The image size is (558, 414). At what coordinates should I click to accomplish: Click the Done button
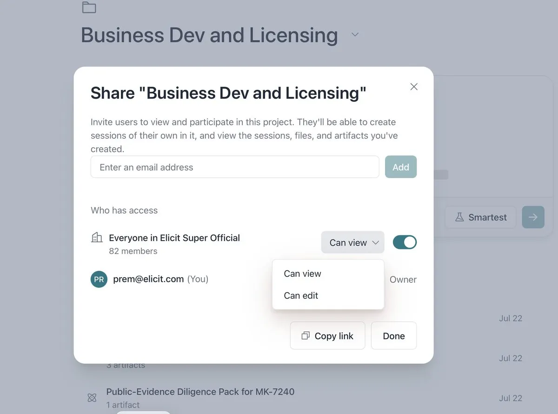394,336
